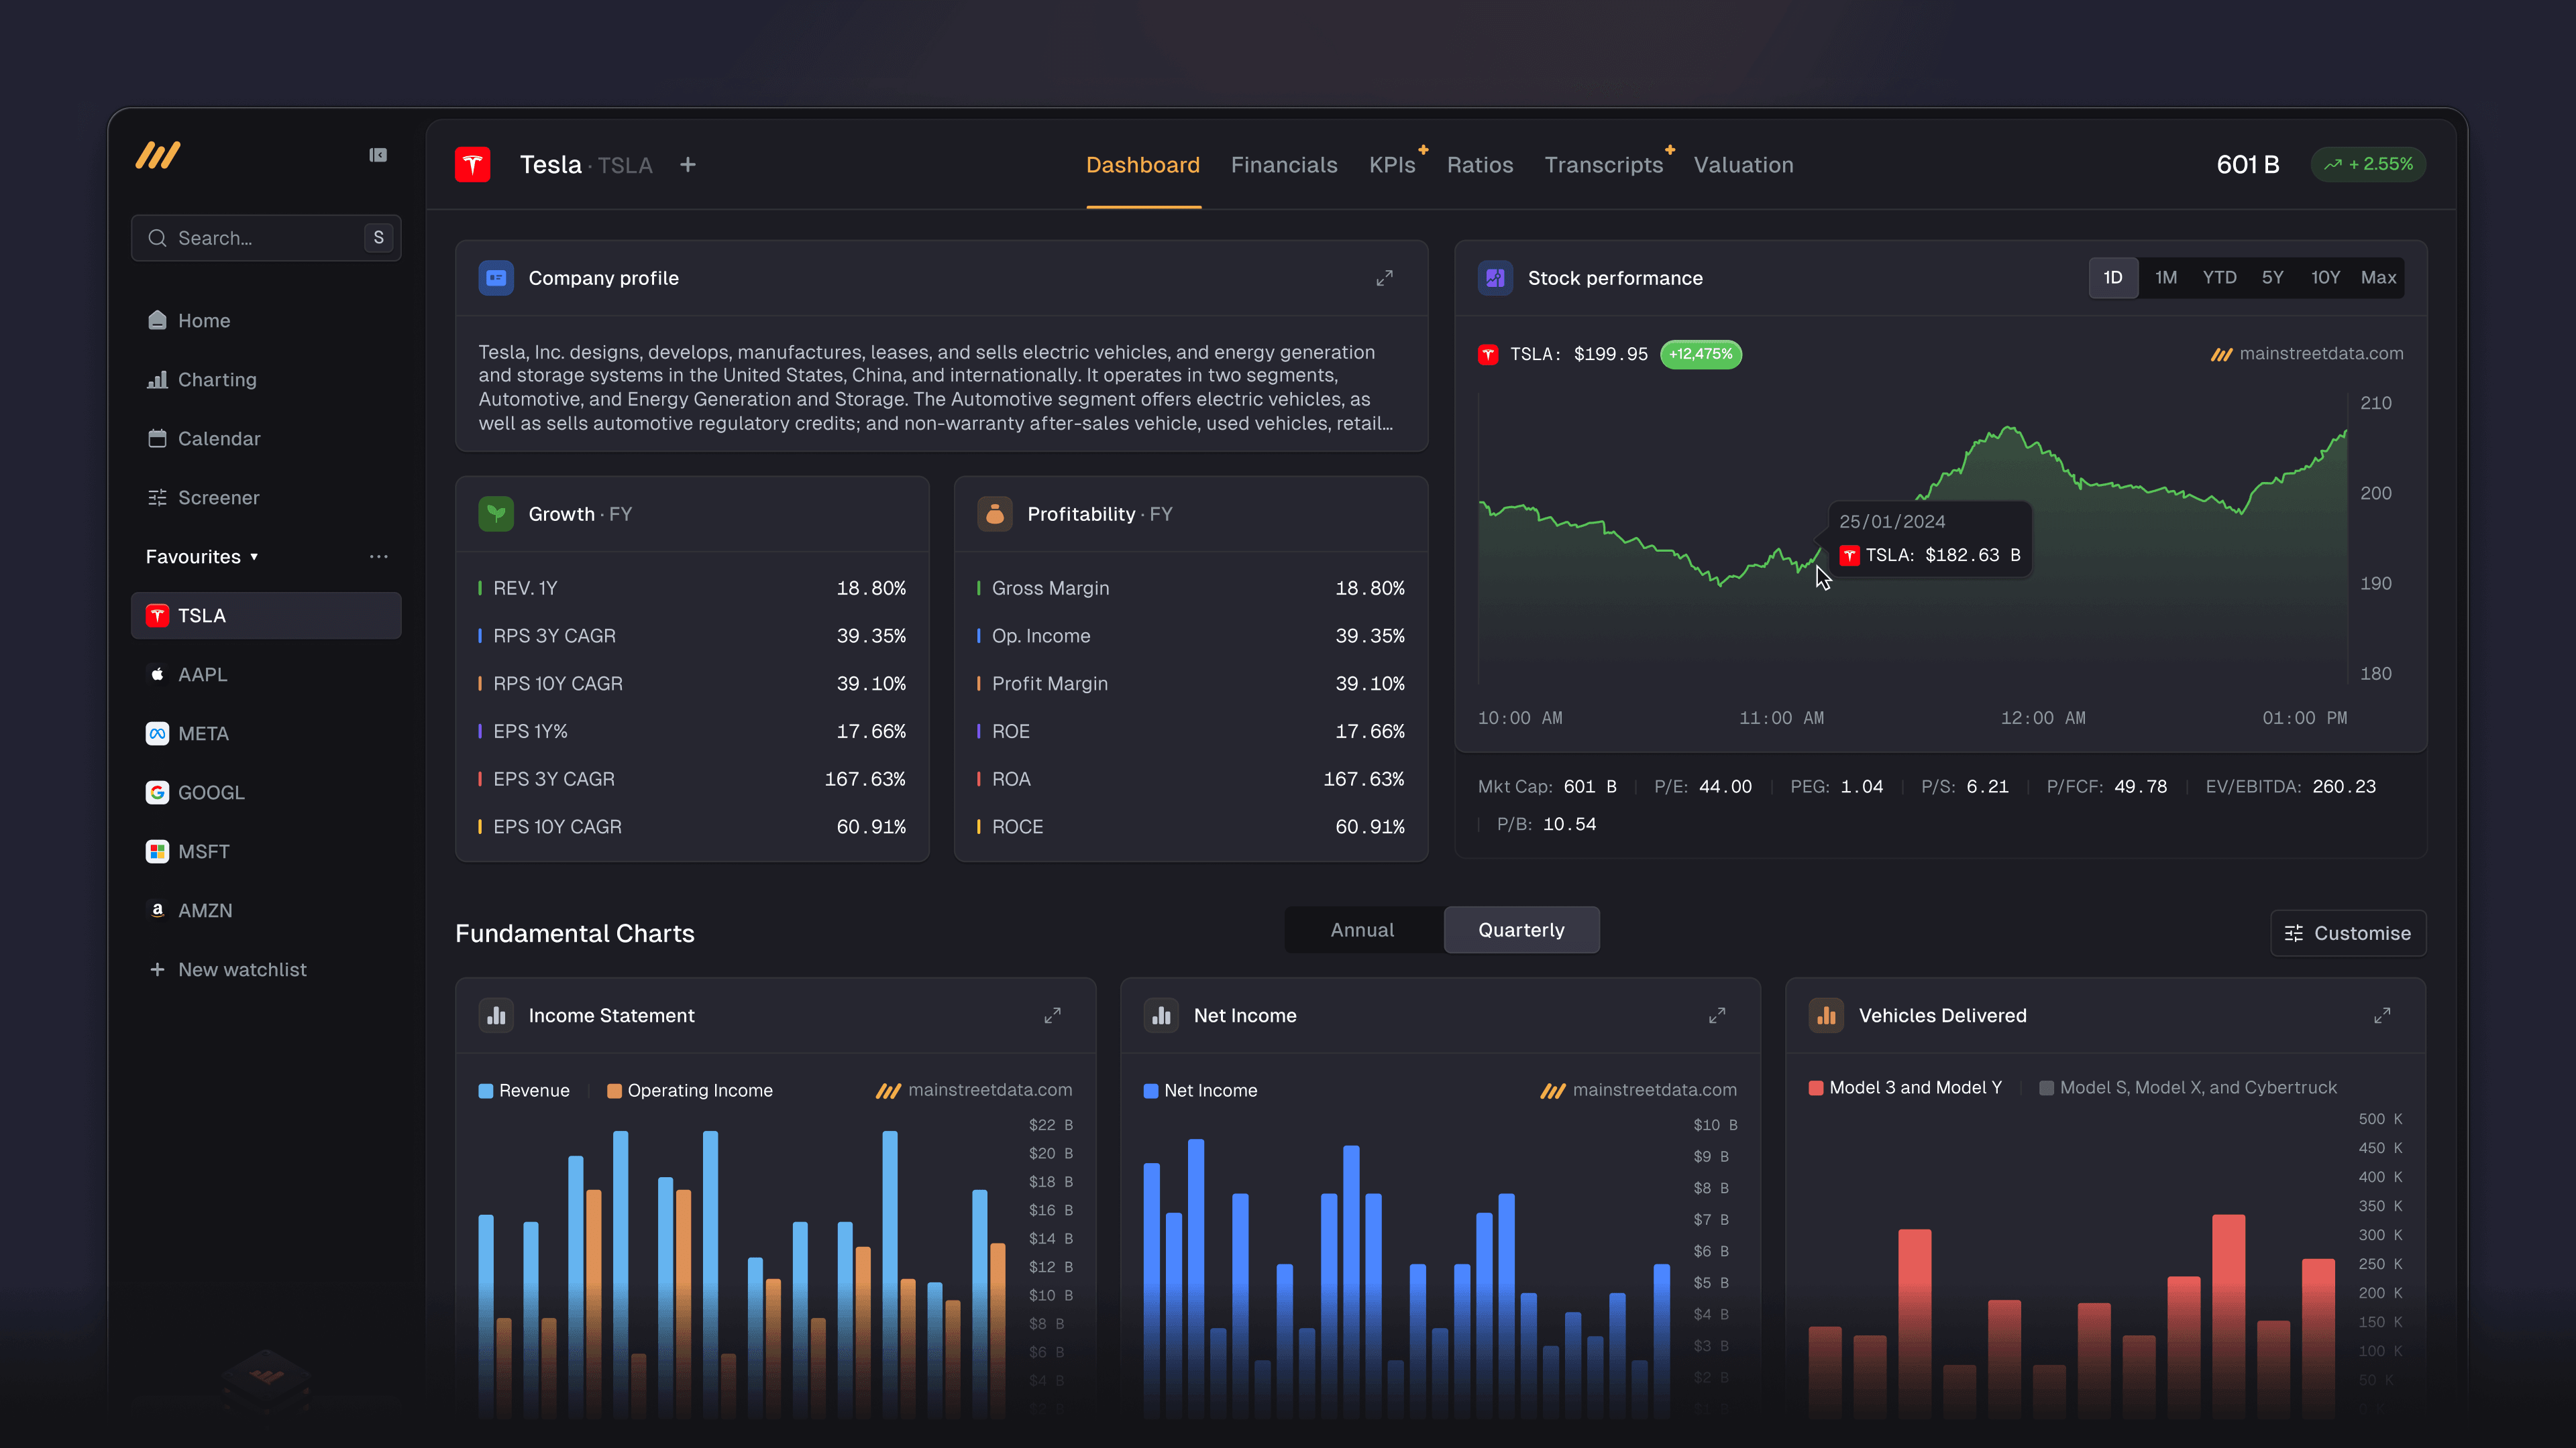Switch to the Valuation tab
The height and width of the screenshot is (1448, 2576).
point(1743,165)
